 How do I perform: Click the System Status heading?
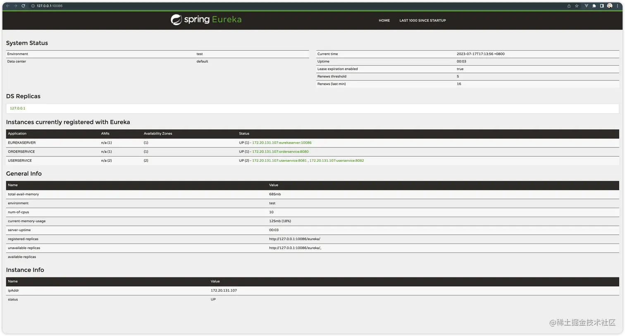(x=27, y=43)
